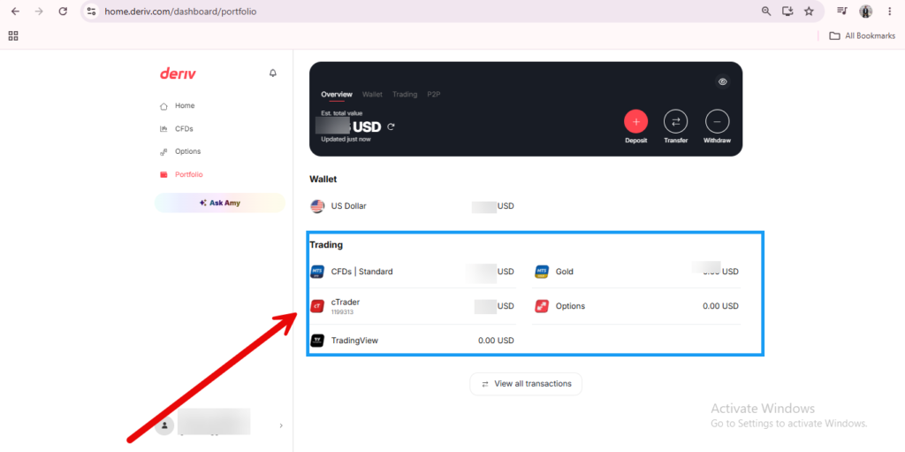Open the browser zoom magnifier icon

click(766, 11)
